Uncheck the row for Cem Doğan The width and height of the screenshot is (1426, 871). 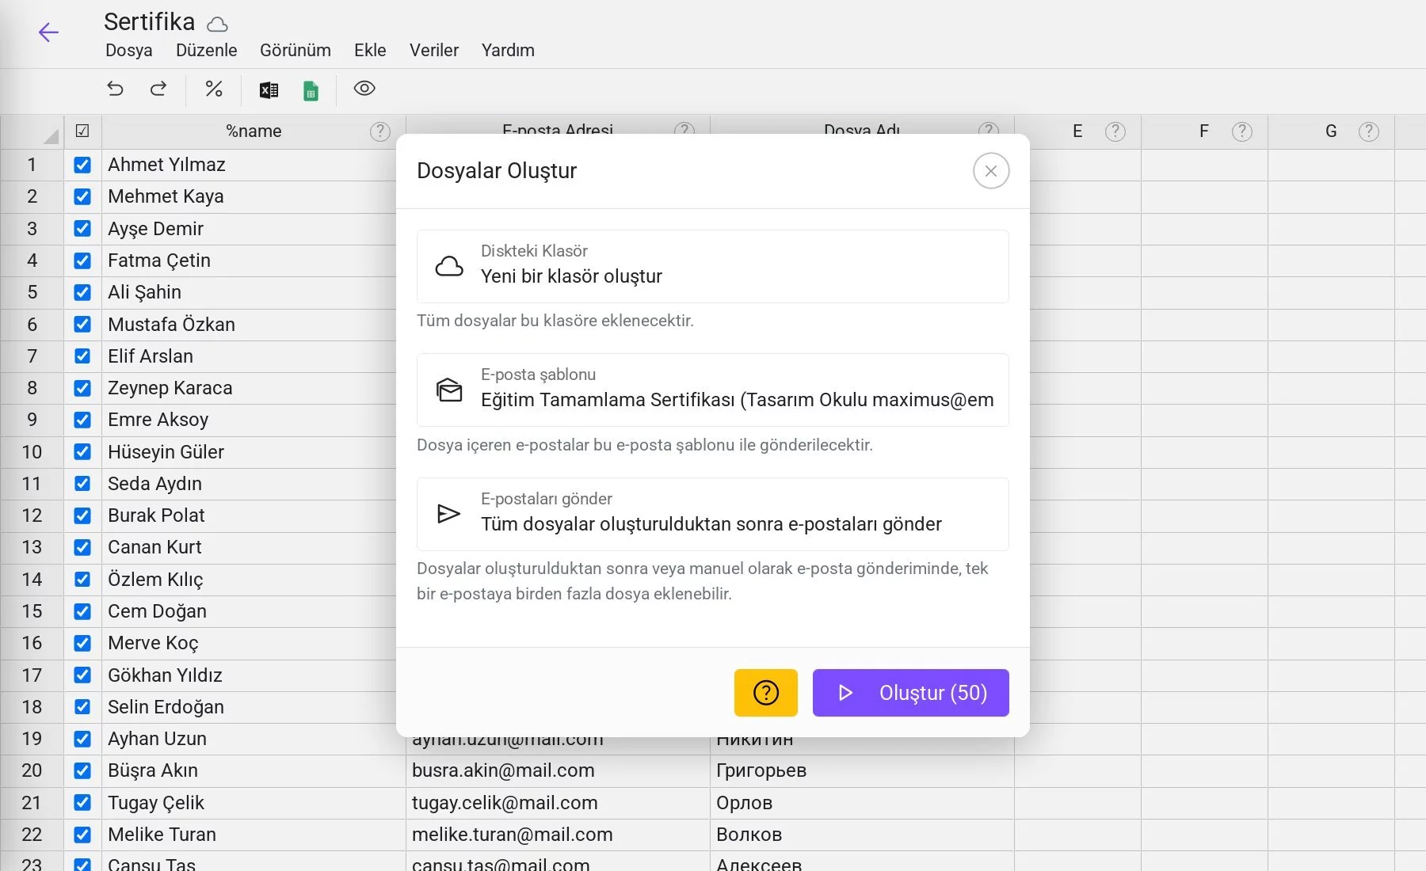[82, 611]
